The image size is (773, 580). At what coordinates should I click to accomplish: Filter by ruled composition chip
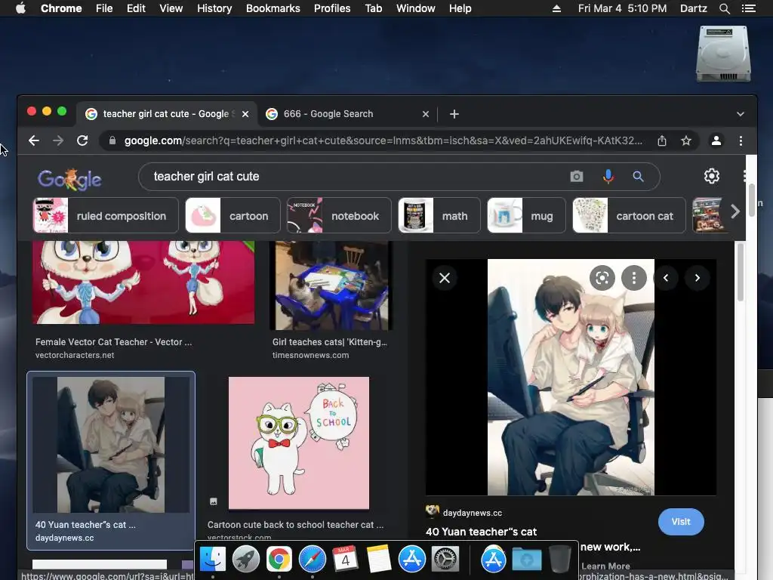(106, 215)
